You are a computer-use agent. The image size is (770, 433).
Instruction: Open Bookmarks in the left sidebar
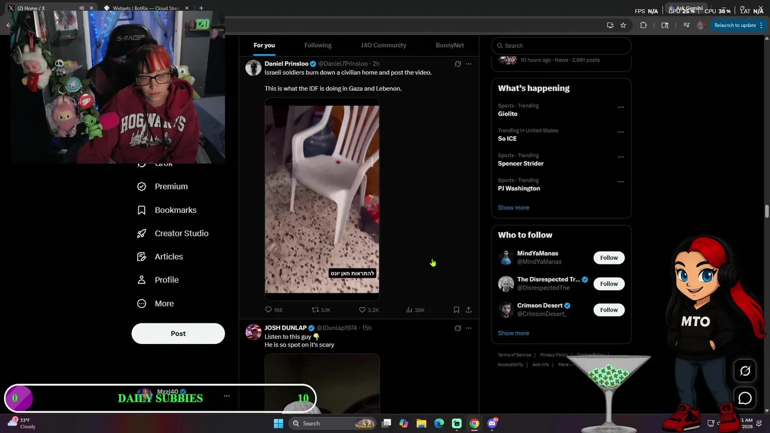point(167,210)
